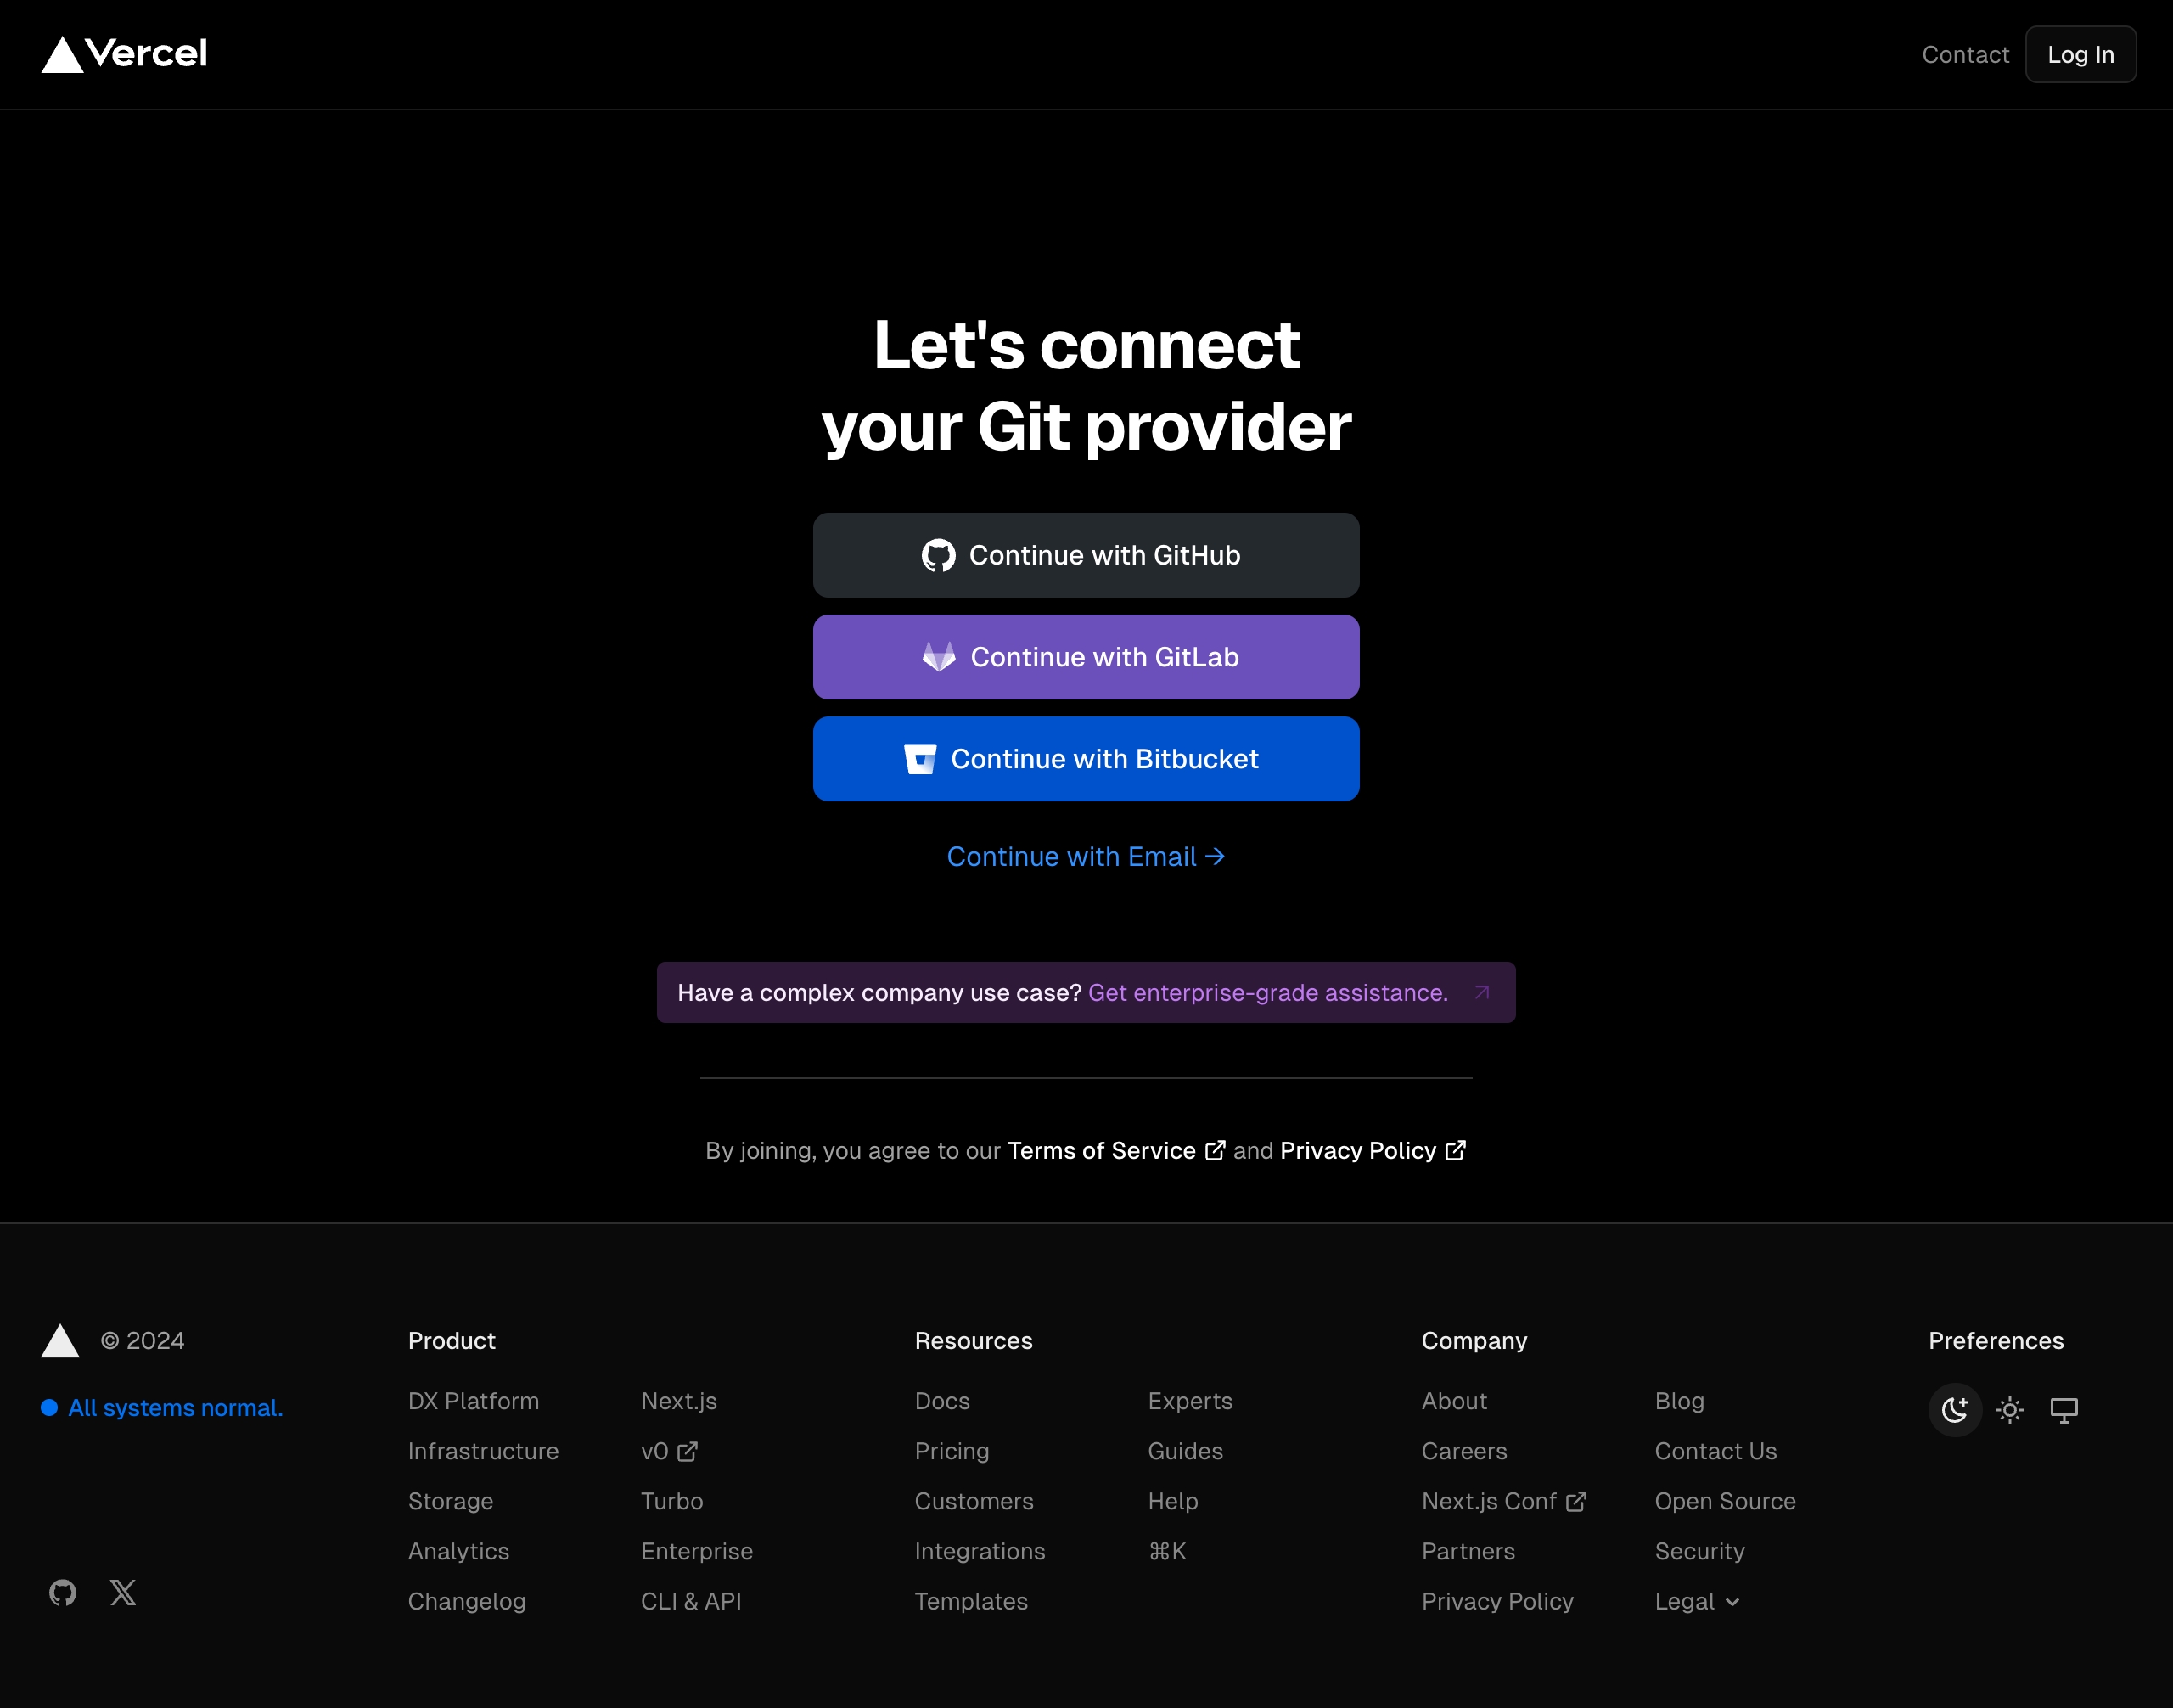
Task: Open the GitHub icon in the footer
Action: 63,1592
